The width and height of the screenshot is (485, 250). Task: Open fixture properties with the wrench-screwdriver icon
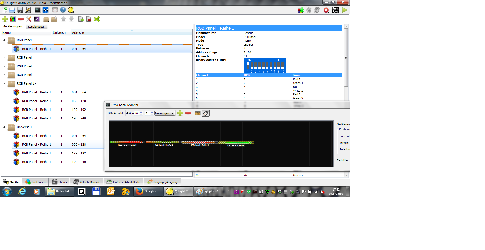click(29, 19)
